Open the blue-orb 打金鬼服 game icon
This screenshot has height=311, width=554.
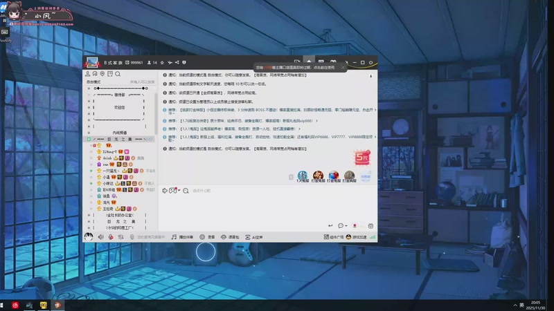pos(334,176)
